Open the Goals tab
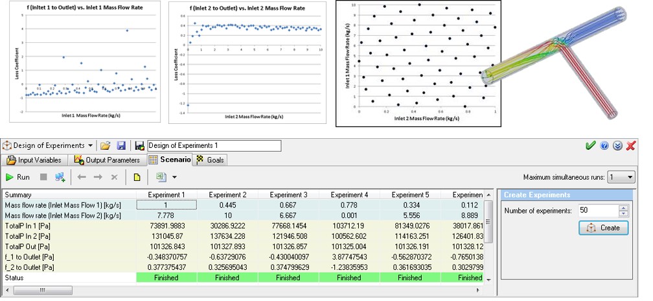Image resolution: width=653 pixels, height=301 pixels. (x=211, y=160)
